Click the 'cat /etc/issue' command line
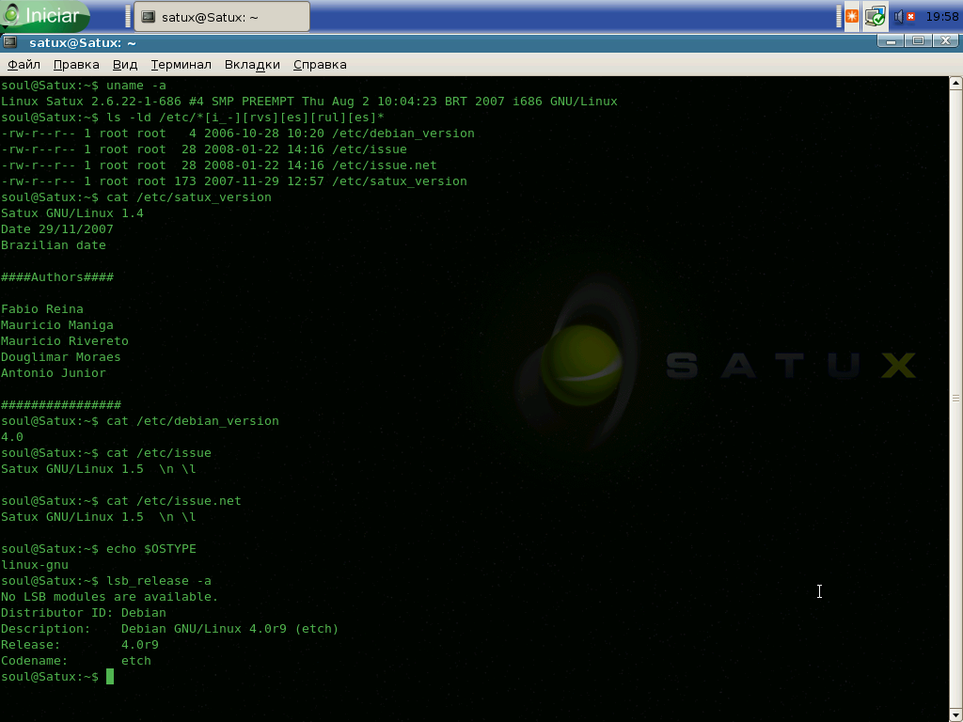Image resolution: width=963 pixels, height=722 pixels. click(106, 452)
